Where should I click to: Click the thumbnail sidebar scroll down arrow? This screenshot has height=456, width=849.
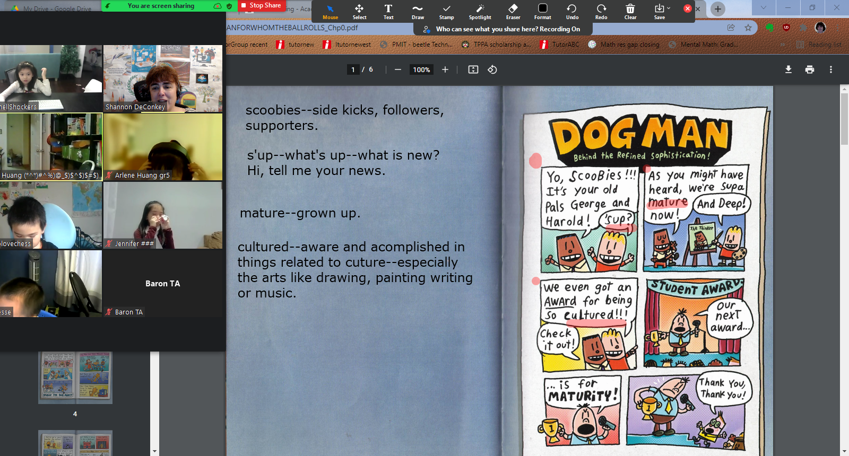click(154, 451)
